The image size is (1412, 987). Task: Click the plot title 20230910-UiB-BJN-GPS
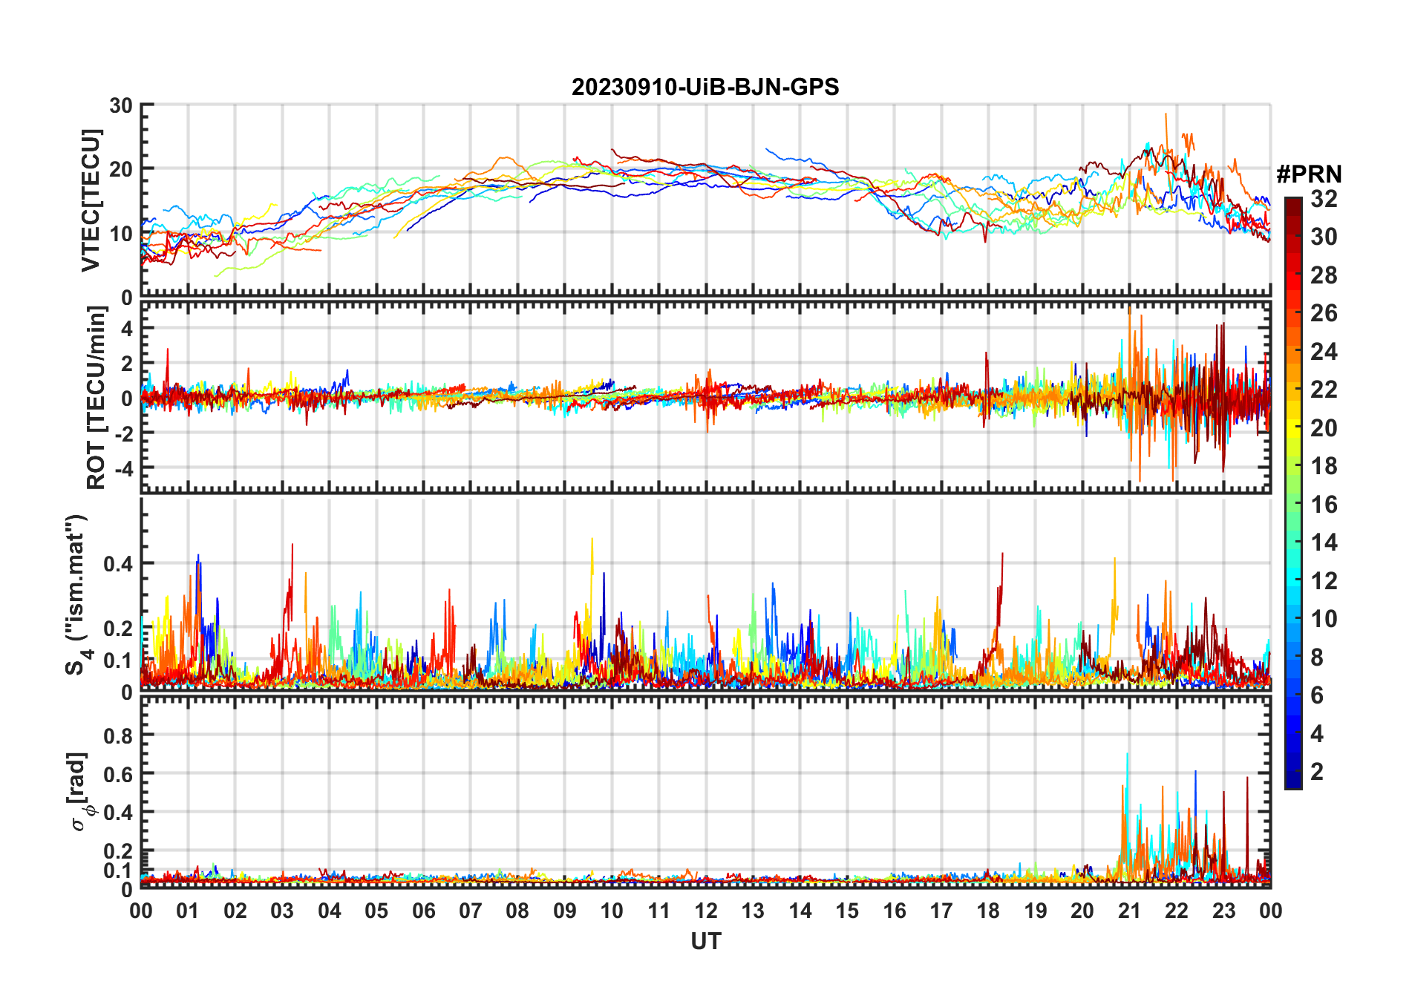pos(705,87)
